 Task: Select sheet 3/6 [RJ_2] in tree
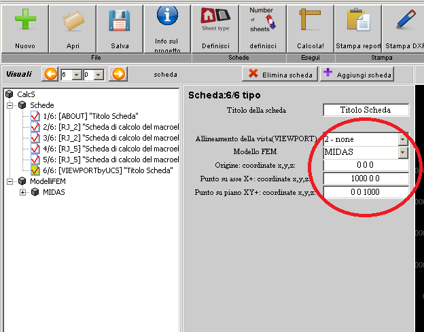111,138
